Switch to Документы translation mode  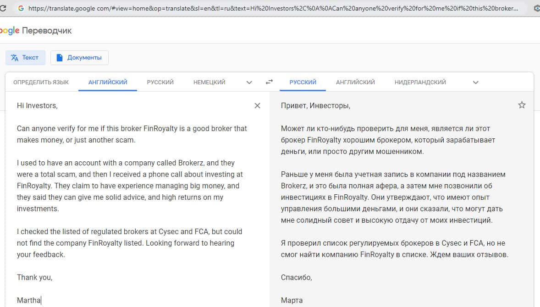(79, 58)
